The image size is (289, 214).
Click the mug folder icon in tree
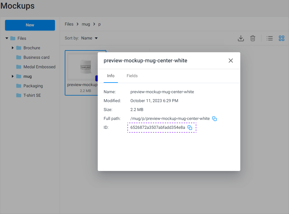19,76
